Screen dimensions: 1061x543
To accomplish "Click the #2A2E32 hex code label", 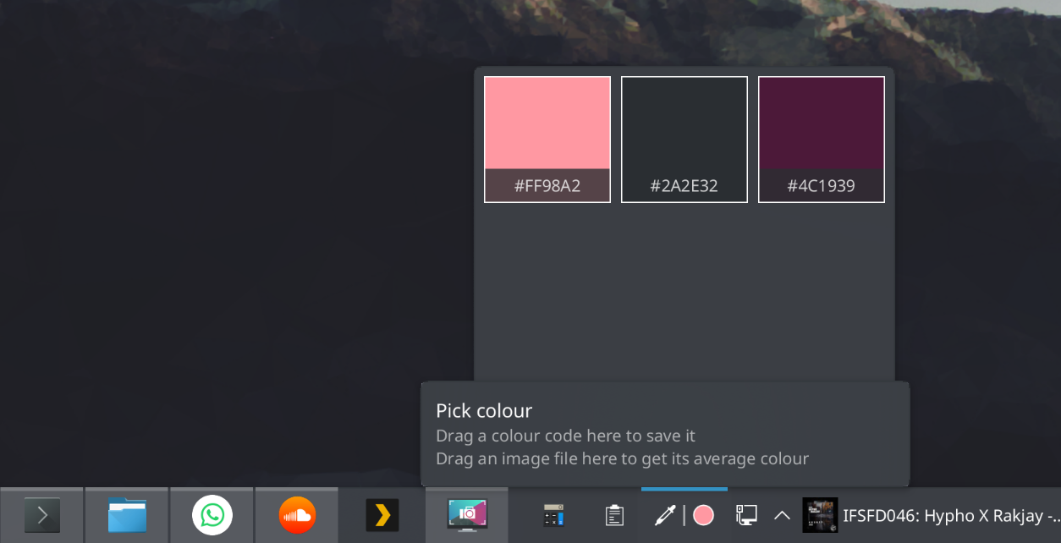I will (x=684, y=186).
